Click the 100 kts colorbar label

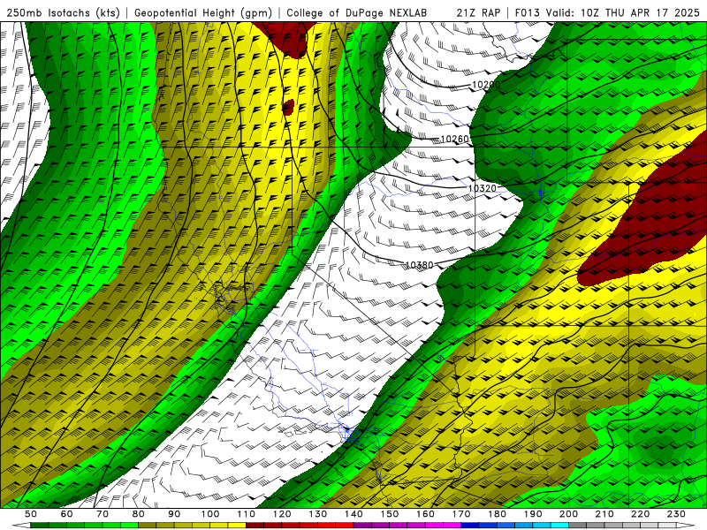[x=210, y=514]
